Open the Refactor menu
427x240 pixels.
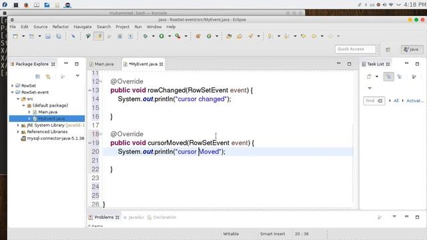tap(61, 27)
